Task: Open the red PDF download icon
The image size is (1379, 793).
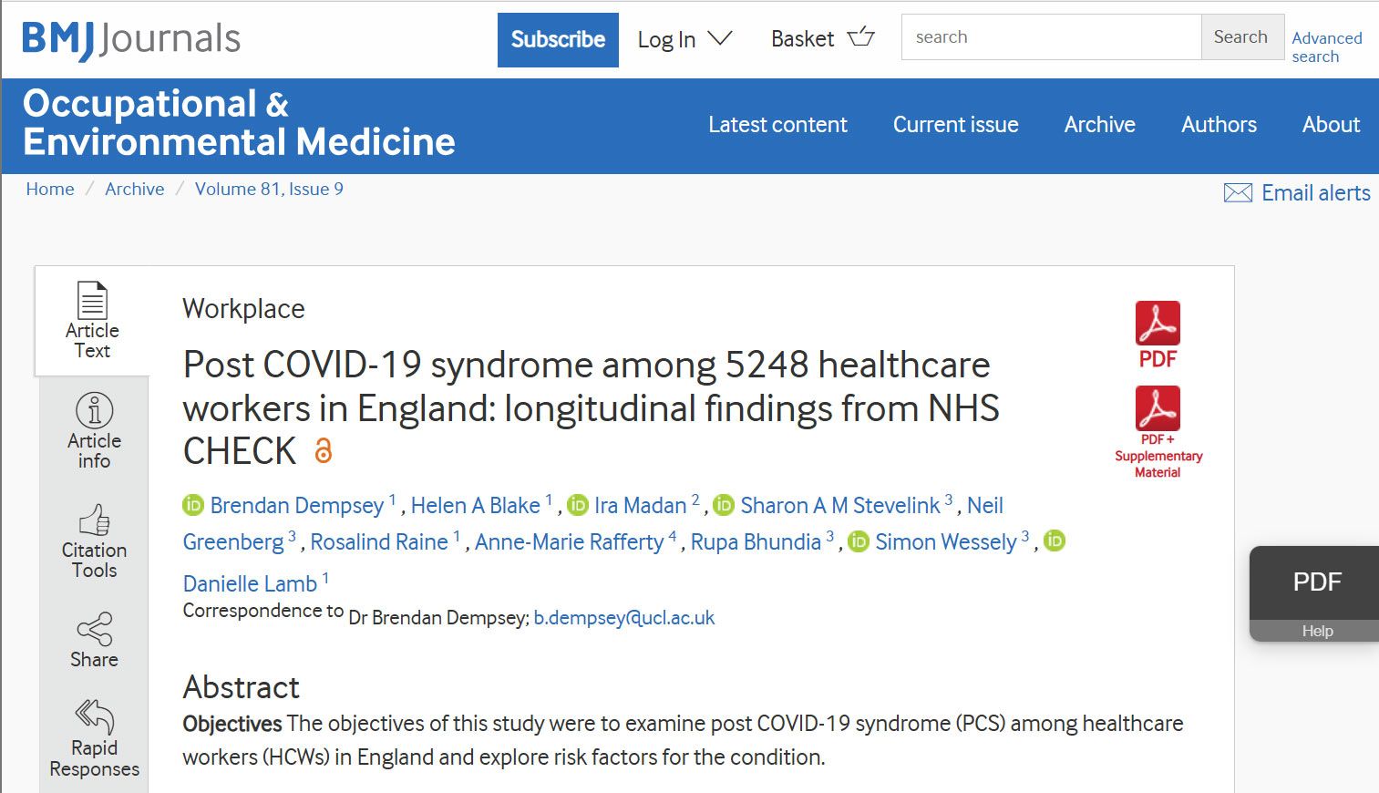Action: pyautogui.click(x=1157, y=324)
